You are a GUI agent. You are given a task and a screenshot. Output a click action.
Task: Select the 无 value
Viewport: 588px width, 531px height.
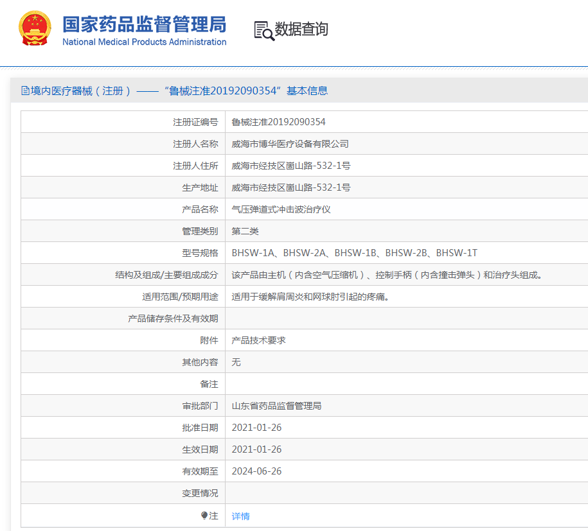coord(236,362)
